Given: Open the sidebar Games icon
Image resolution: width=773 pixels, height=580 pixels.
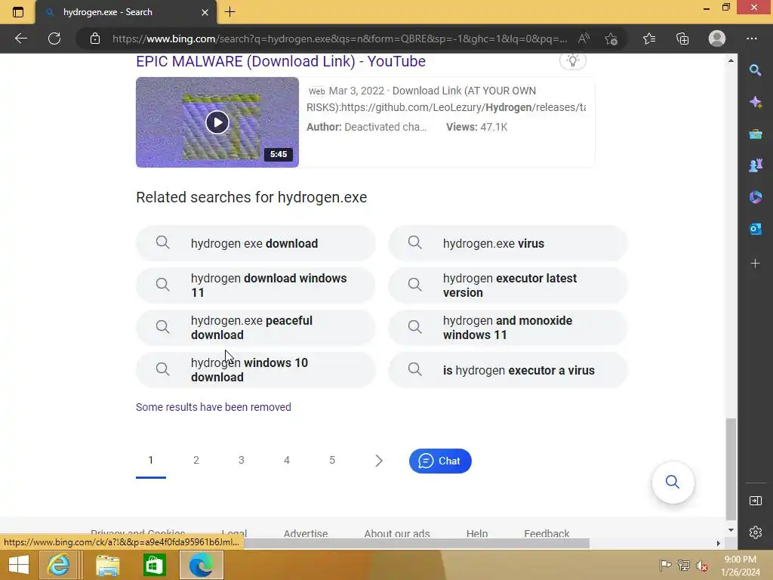Looking at the screenshot, I should pos(755,165).
